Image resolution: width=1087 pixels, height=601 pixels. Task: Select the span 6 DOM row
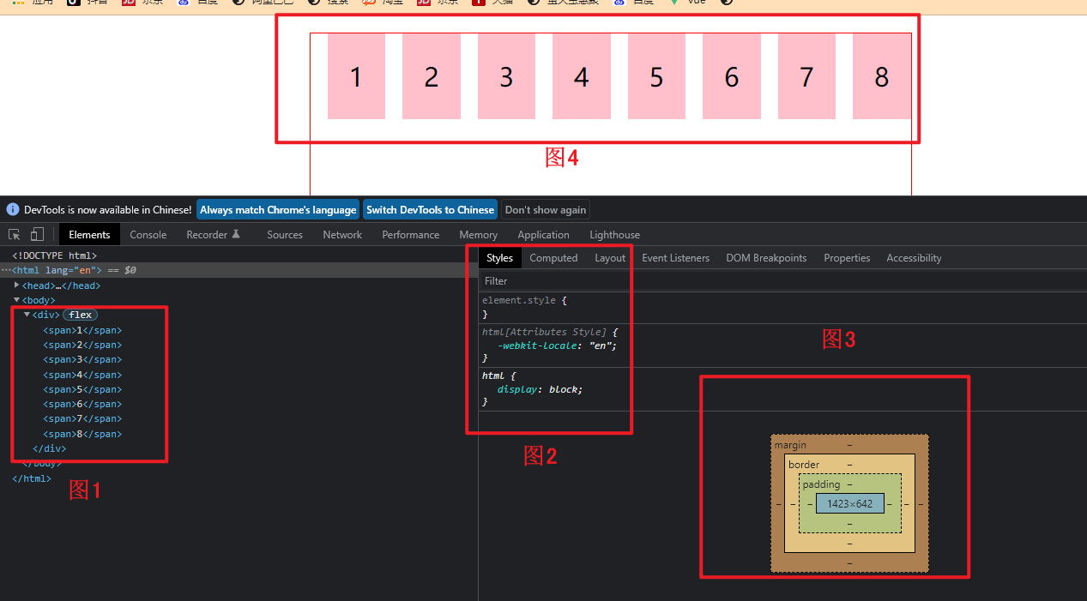(x=82, y=404)
